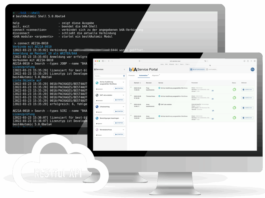Switch to the Ausführungen view
This screenshot has height=198, width=265.
point(197,69)
